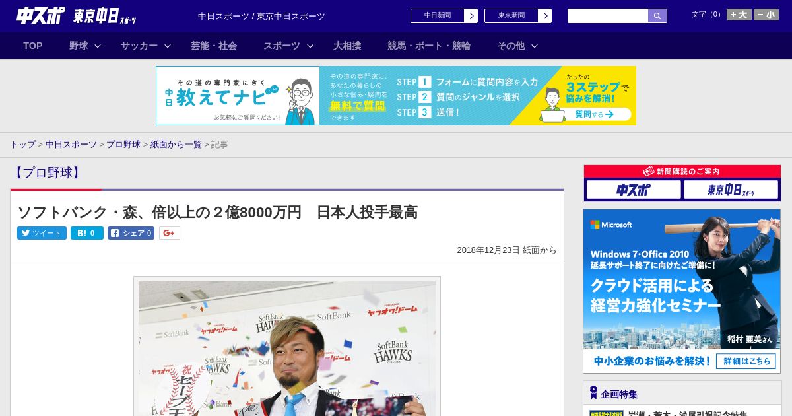Click Microsoft logo in sidebar ad

click(611, 225)
